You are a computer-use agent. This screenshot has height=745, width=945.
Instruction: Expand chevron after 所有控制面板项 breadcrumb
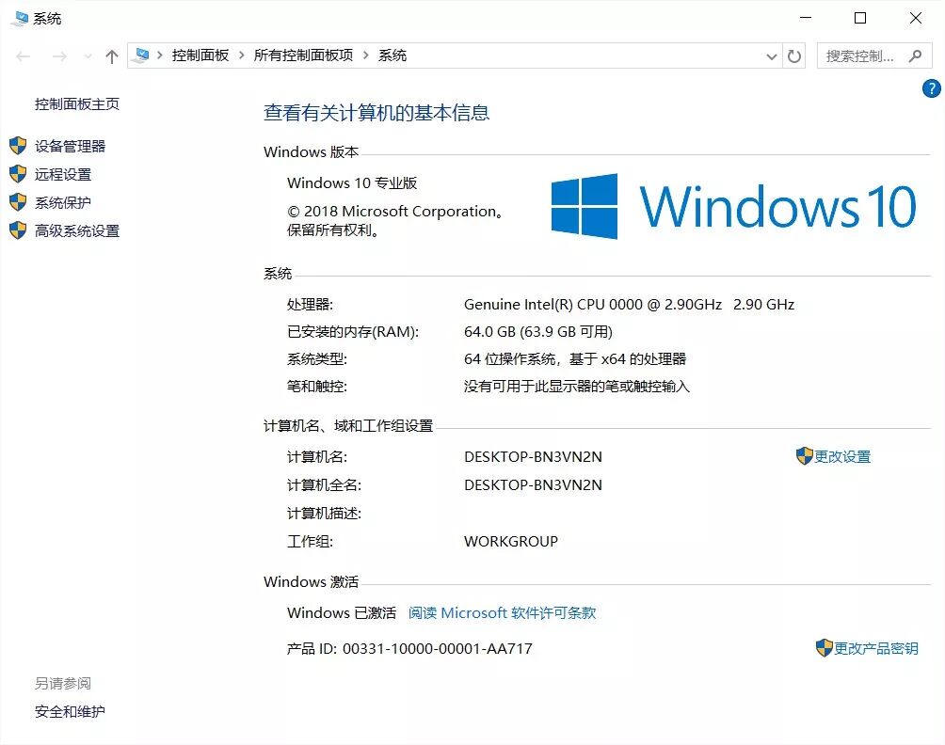(365, 55)
